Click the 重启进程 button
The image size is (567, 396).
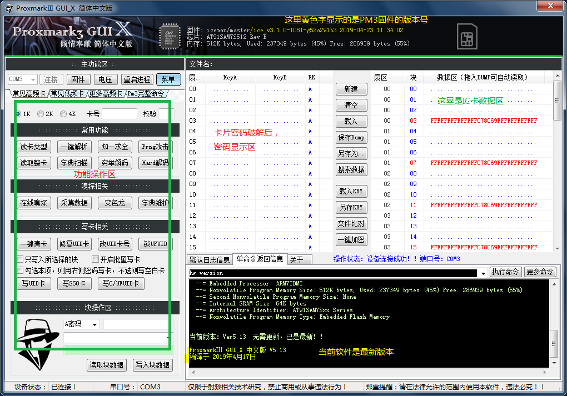point(137,79)
